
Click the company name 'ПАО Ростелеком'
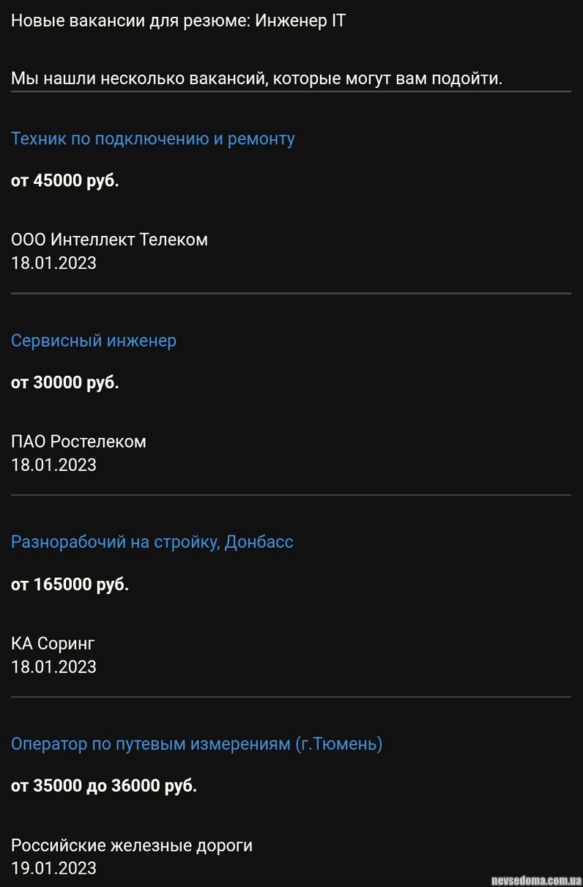point(78,442)
